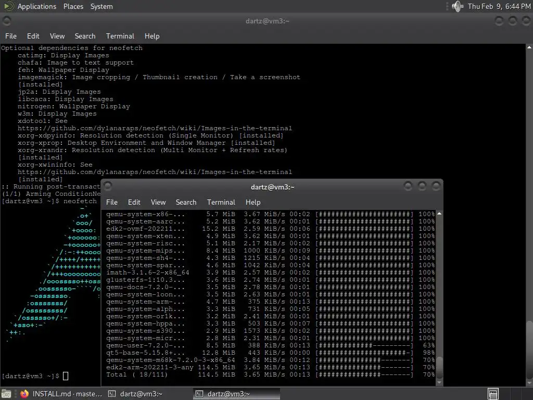Viewport: 533px width, 400px height.
Task: Open Search menu in front terminal window
Action: (186, 202)
